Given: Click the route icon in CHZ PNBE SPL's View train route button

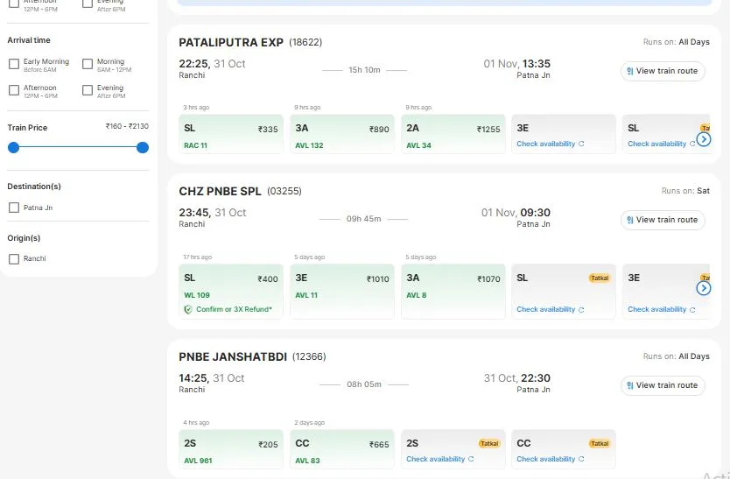Looking at the screenshot, I should coord(630,220).
